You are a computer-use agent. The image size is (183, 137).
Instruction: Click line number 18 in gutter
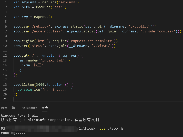(x=5, y=85)
